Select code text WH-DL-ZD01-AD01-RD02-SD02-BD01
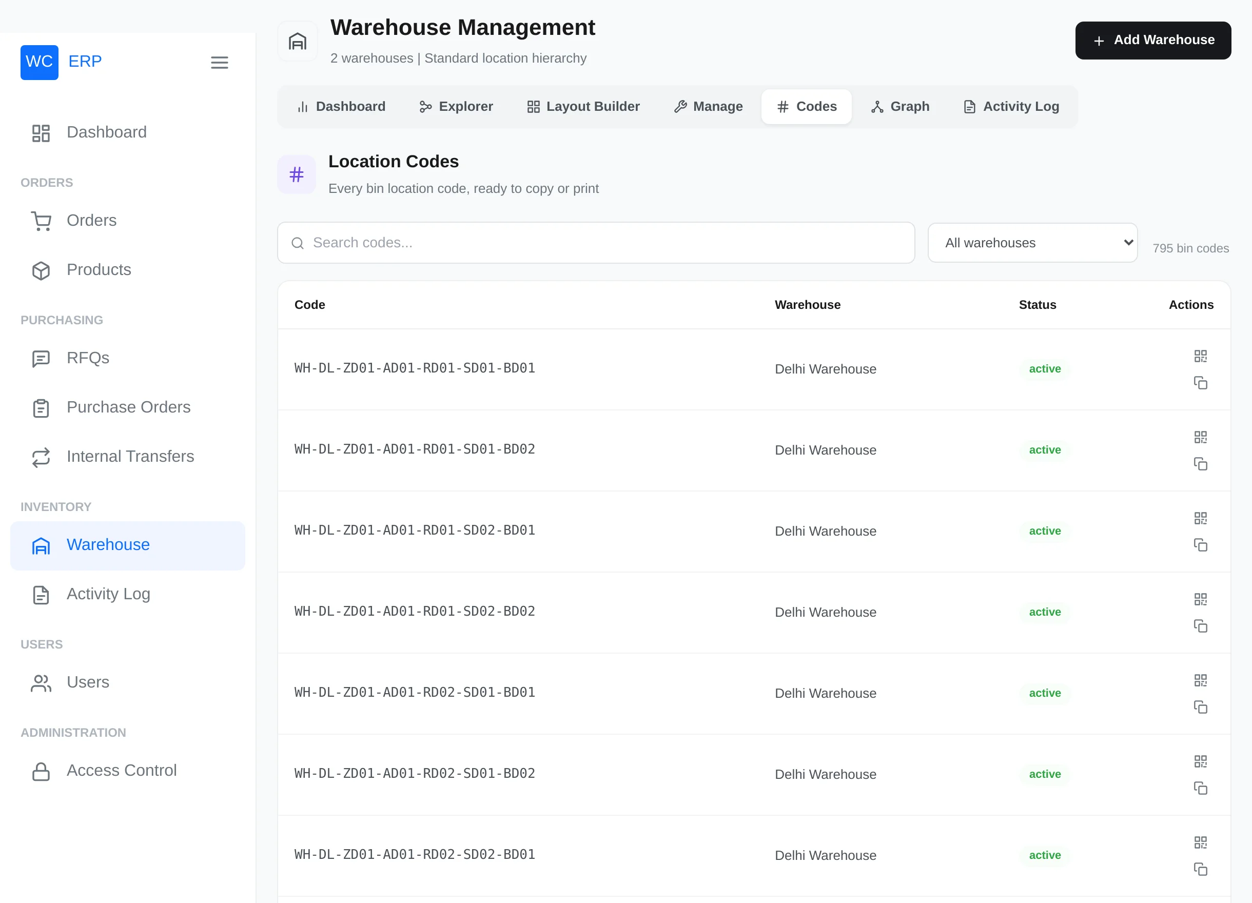This screenshot has width=1252, height=903. point(415,855)
